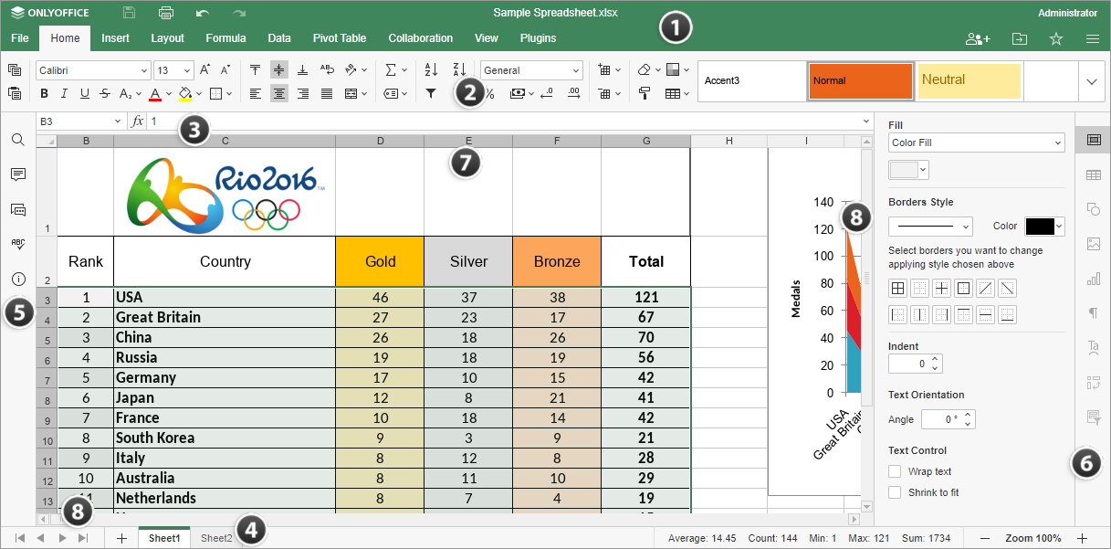Viewport: 1111px width, 549px height.
Task: Click the fx insert function button
Action: click(x=138, y=121)
